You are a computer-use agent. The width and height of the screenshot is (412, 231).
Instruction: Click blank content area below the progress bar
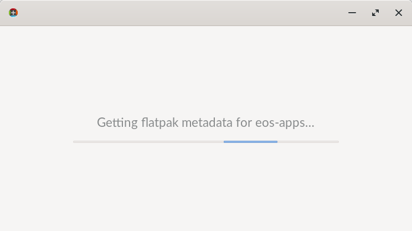(206, 187)
